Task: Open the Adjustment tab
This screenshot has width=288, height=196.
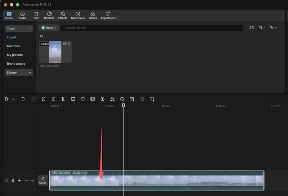Action: point(108,16)
